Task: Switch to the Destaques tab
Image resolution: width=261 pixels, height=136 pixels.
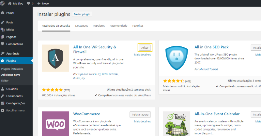Action: coord(82,26)
